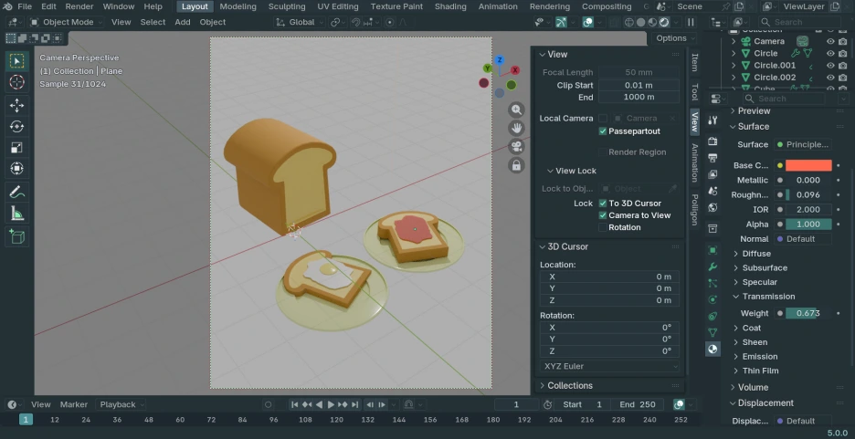This screenshot has width=855, height=439.
Task: Open the Item sidebar tab
Action: pos(694,63)
